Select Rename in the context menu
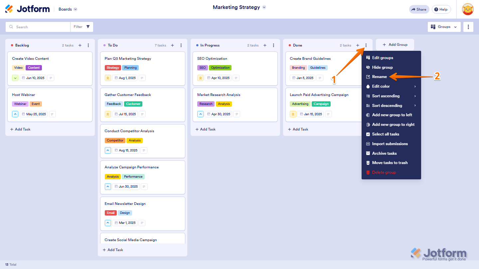 click(391, 77)
